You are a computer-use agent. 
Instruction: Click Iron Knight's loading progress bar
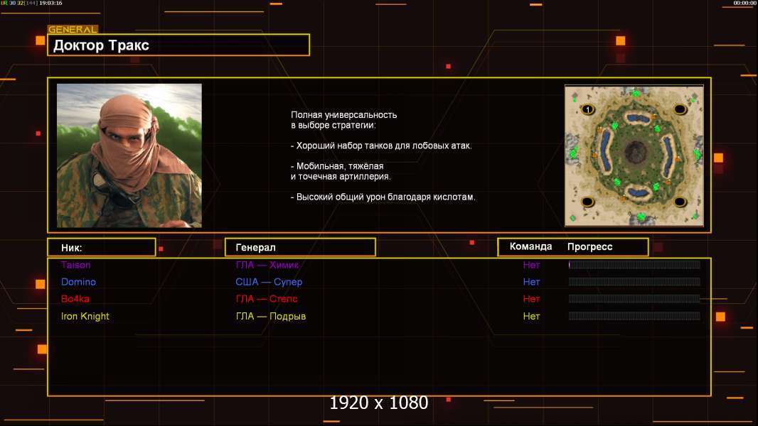coord(634,316)
